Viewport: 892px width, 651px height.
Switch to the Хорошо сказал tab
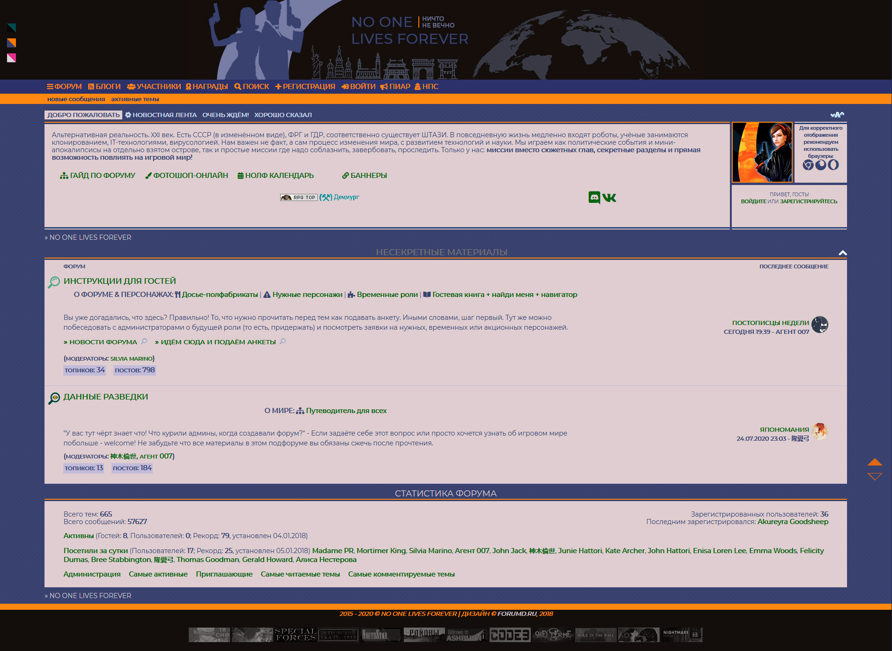(x=283, y=115)
